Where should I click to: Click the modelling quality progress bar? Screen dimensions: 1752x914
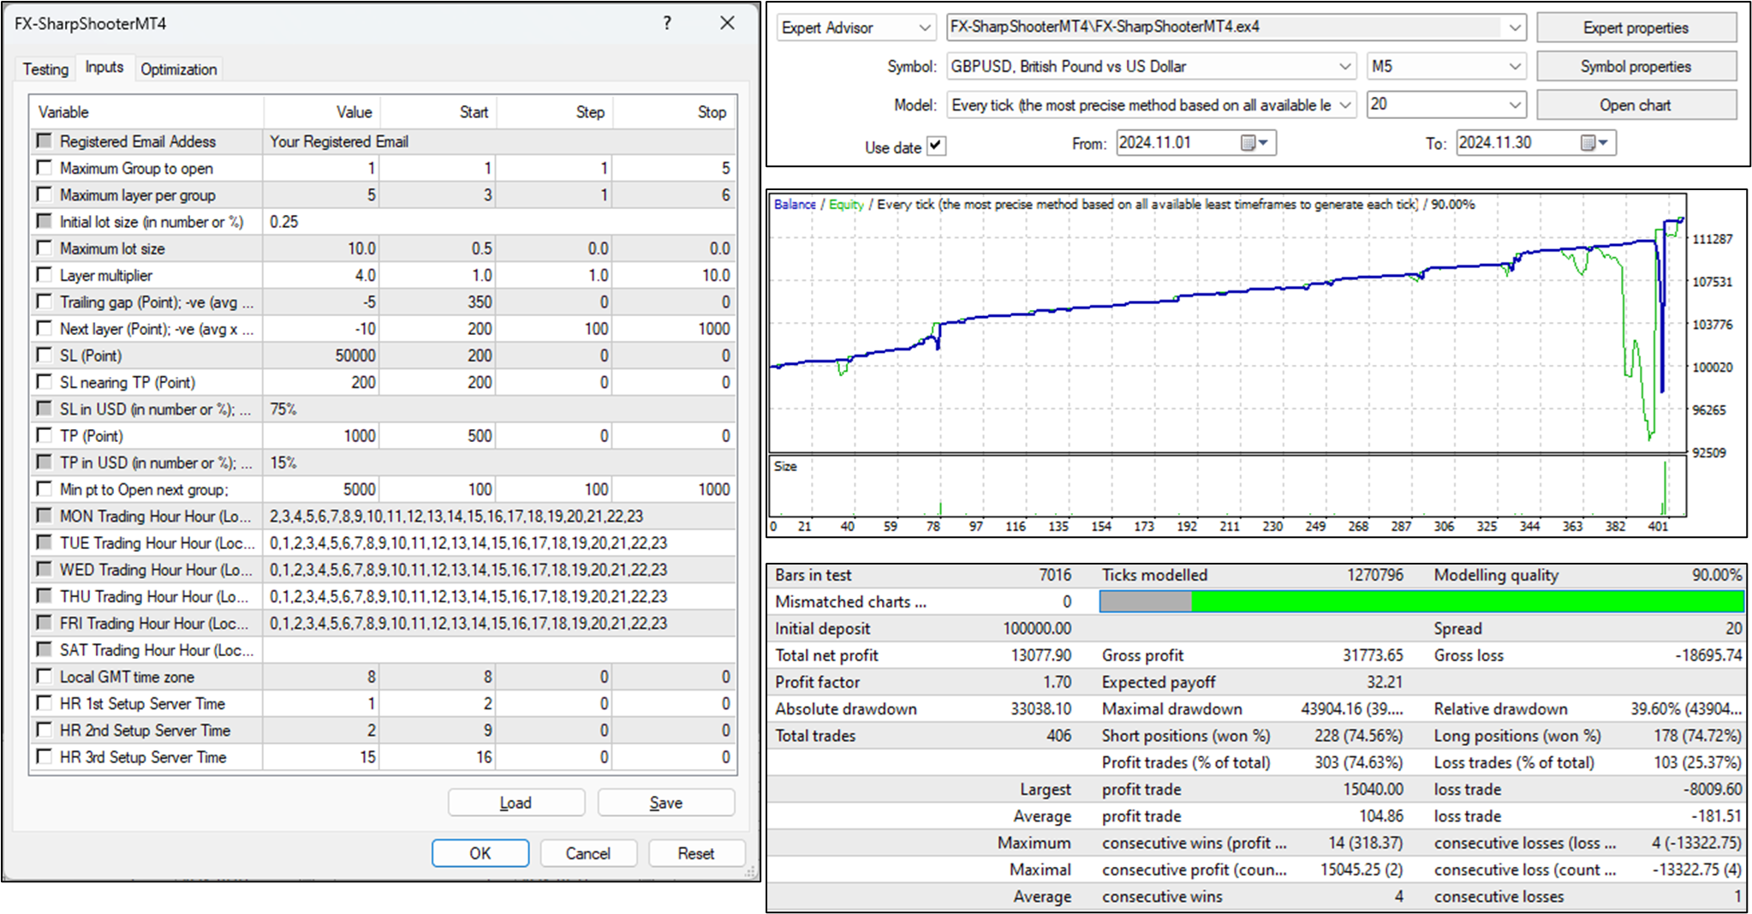[x=1421, y=601]
